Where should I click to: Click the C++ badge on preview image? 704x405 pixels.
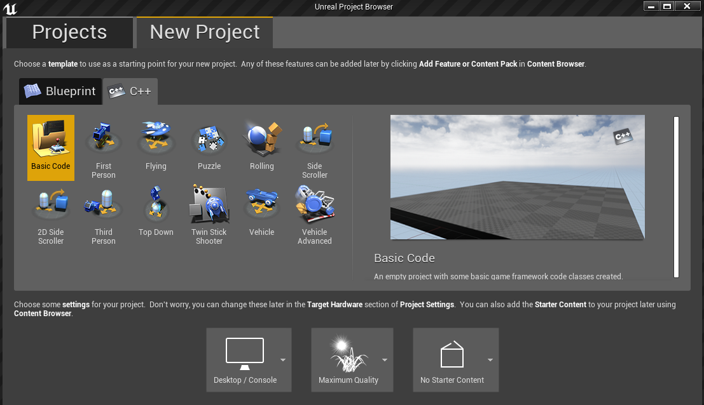(623, 136)
